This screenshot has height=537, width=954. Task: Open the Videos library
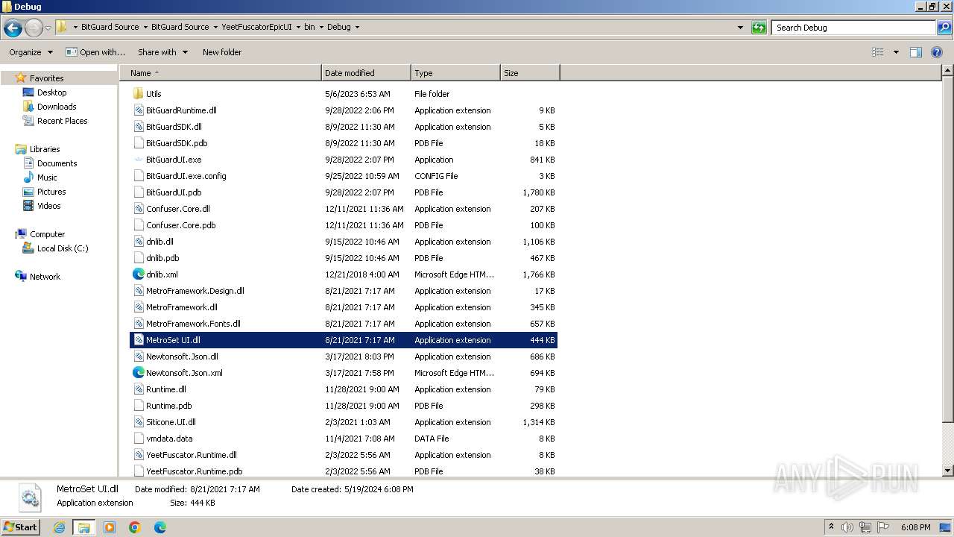(48, 206)
